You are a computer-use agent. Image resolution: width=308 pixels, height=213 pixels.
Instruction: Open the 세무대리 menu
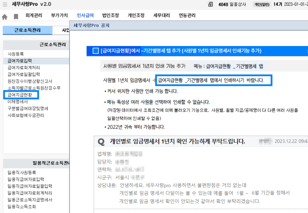(162, 15)
